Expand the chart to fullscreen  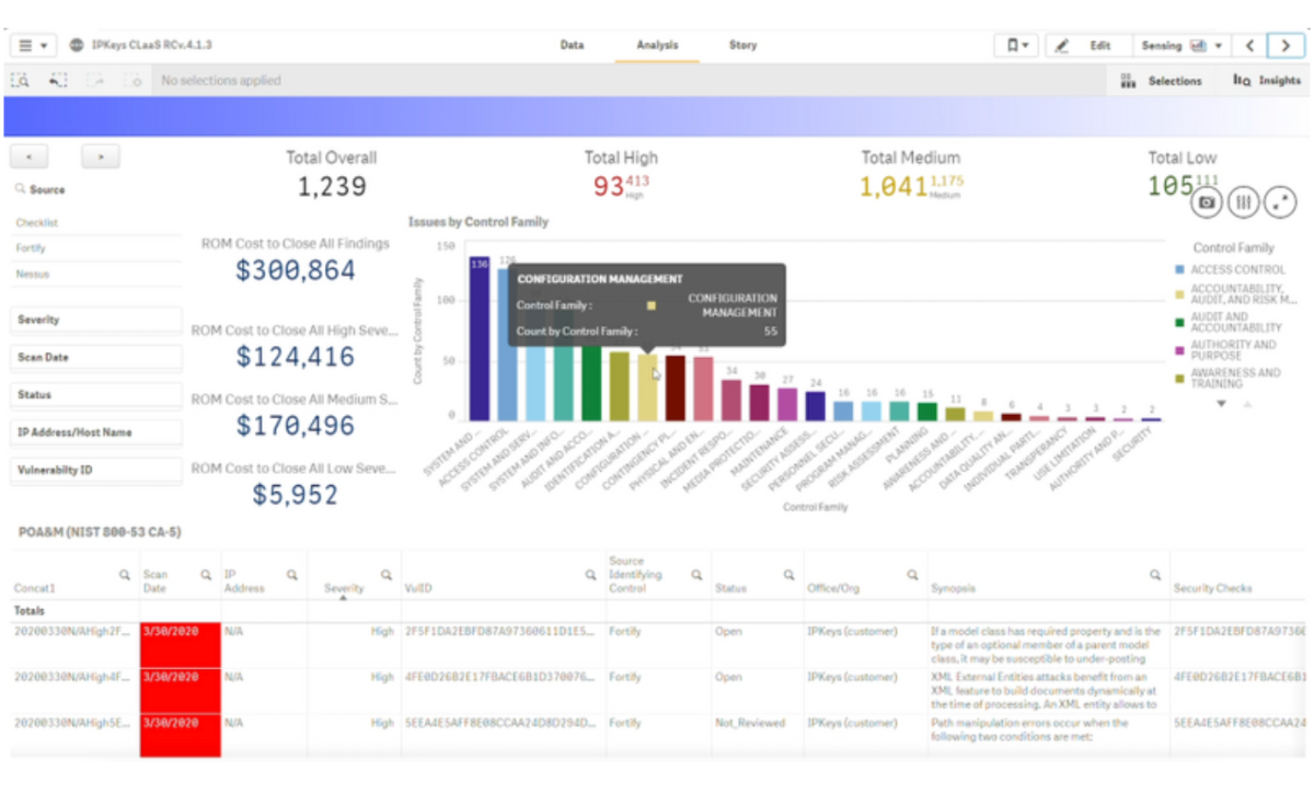(1280, 201)
